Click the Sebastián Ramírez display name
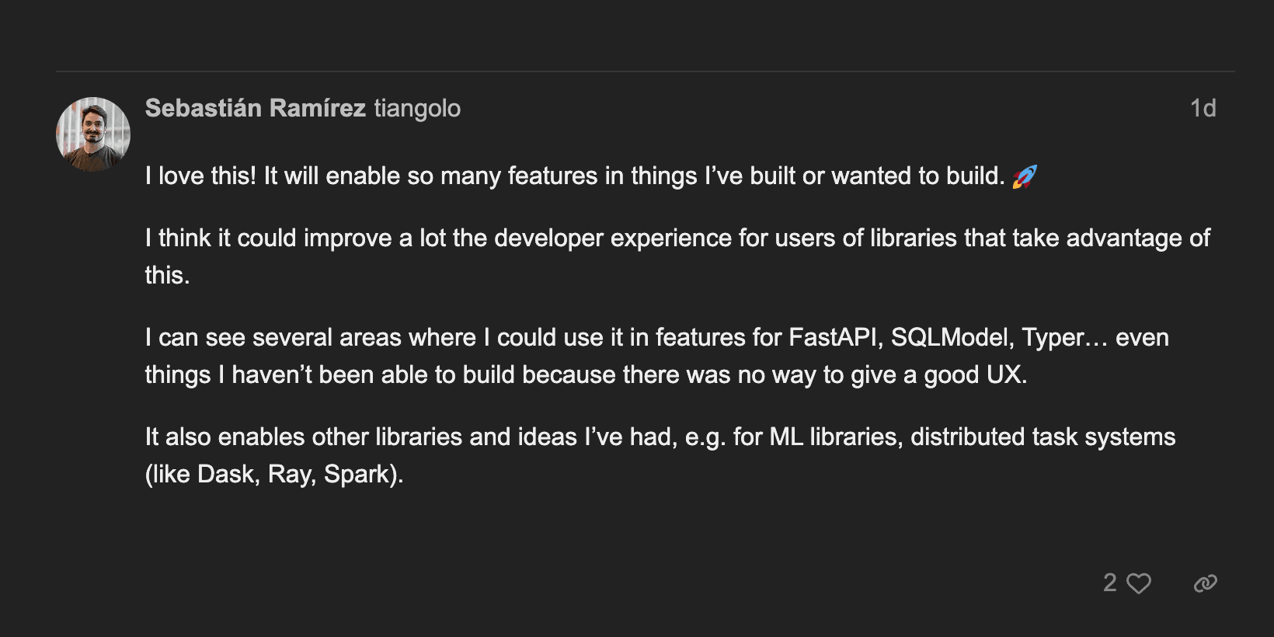The image size is (1274, 637). tap(255, 108)
